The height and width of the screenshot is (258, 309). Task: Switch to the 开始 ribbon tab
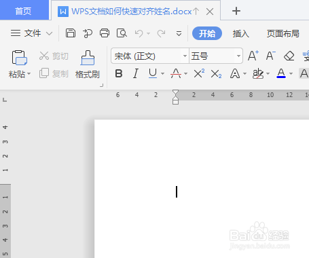[207, 33]
